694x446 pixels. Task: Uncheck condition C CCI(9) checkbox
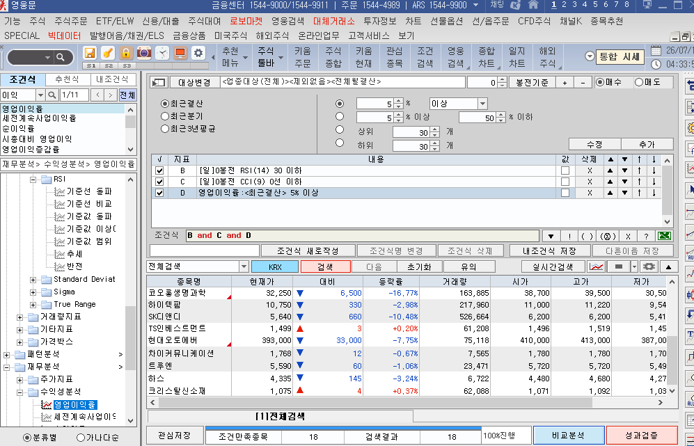tap(159, 182)
